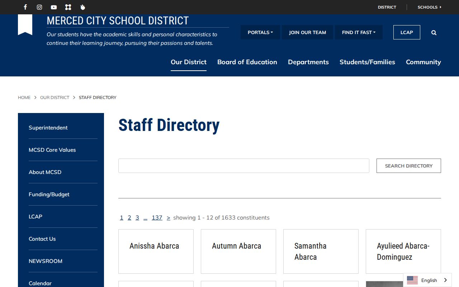Click the Staff Directory page heading
This screenshot has width=459, height=287.
click(169, 125)
